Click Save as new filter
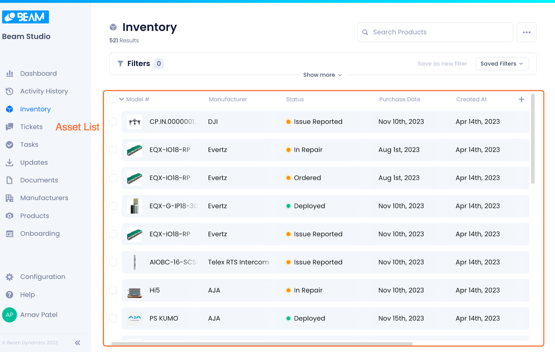The height and width of the screenshot is (352, 555). click(442, 64)
